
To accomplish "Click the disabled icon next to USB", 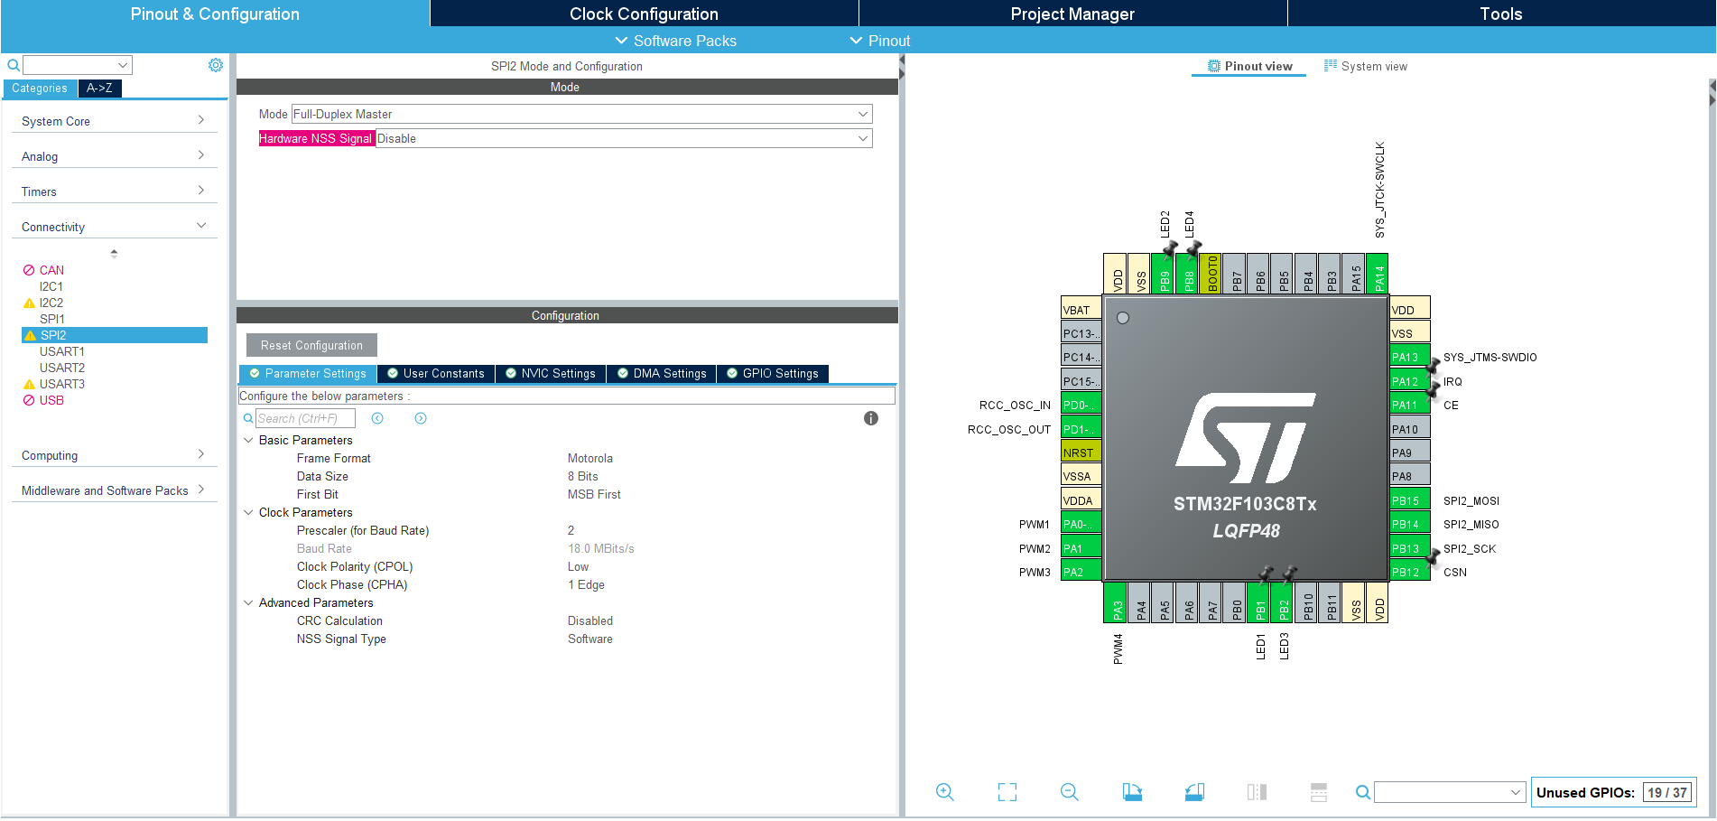I will pyautogui.click(x=29, y=400).
